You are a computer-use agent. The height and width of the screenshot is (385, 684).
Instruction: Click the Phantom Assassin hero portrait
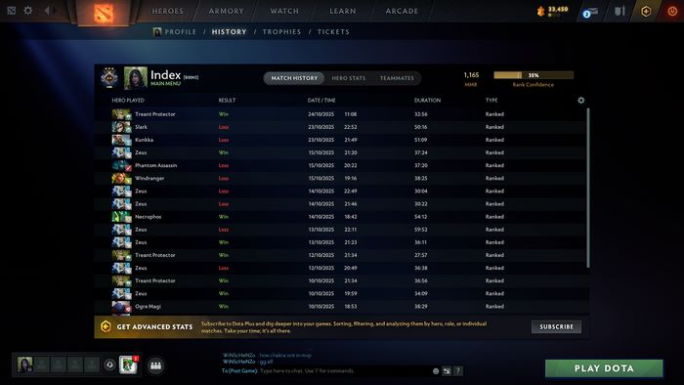coord(121,166)
